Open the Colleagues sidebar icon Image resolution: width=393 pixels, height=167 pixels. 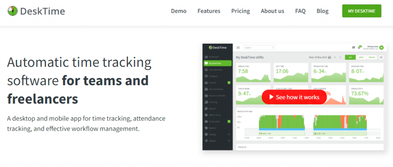[x=206, y=76]
